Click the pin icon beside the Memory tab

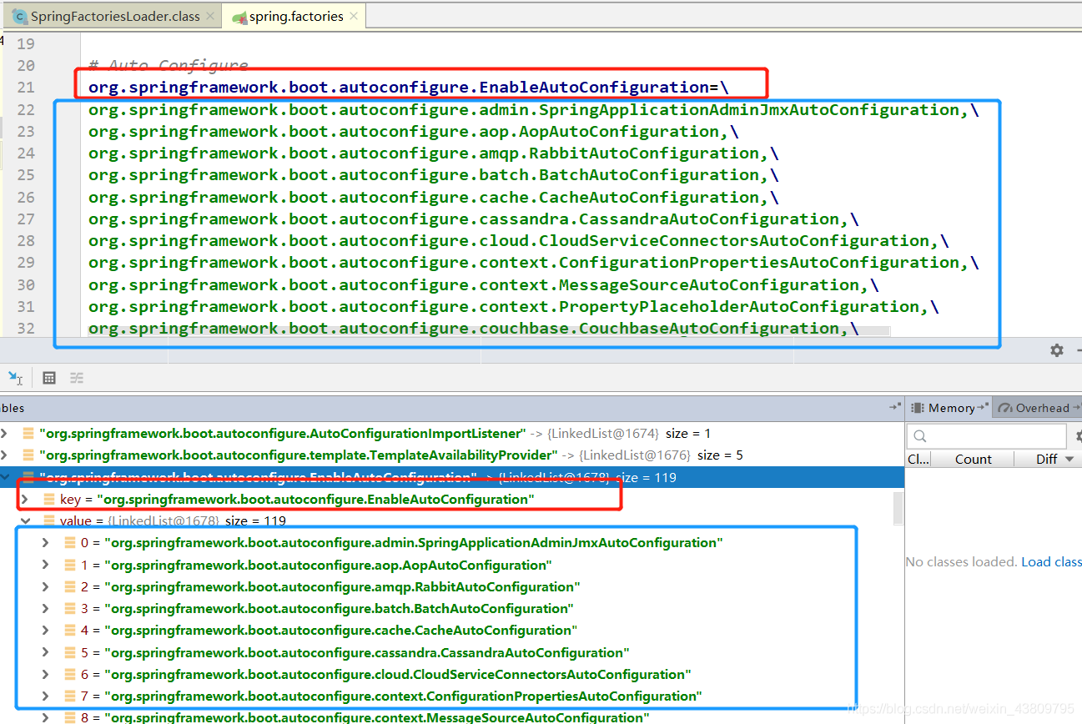pyautogui.click(x=984, y=408)
